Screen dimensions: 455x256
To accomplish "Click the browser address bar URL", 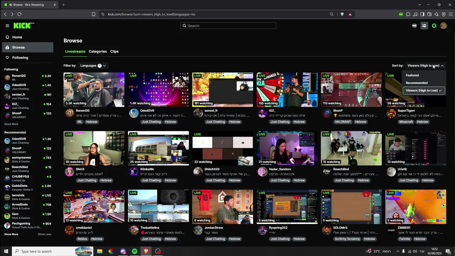I will click(152, 14).
